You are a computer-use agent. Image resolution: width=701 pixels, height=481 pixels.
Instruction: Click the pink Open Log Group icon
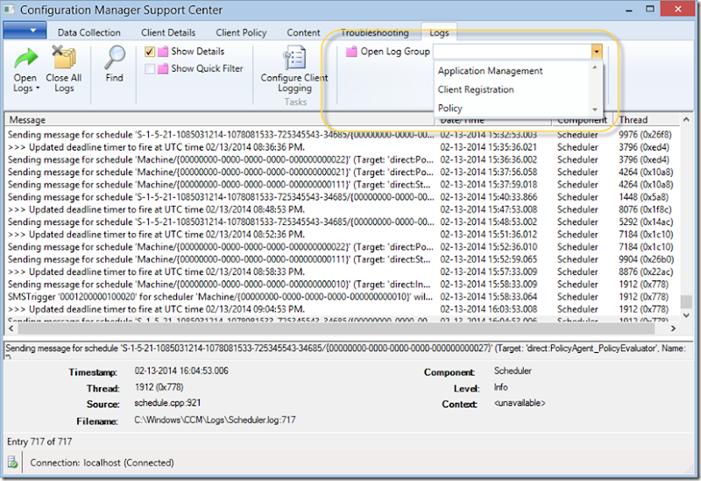[x=351, y=52]
